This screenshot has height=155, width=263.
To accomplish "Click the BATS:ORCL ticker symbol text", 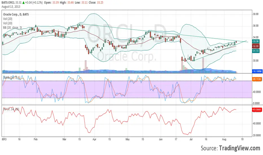I will click(x=8, y=3).
